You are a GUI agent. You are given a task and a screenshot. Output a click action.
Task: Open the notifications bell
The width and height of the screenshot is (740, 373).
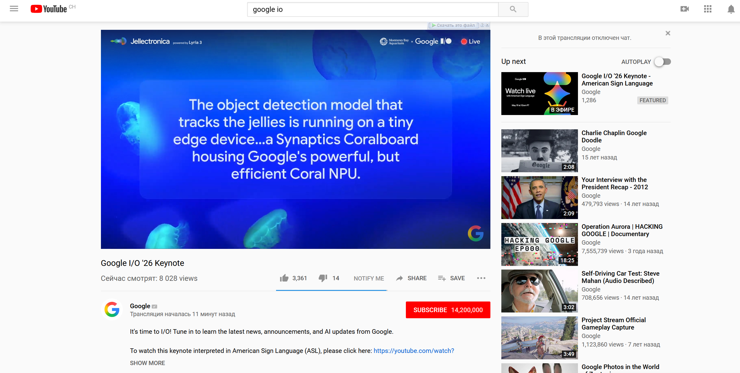coord(731,9)
